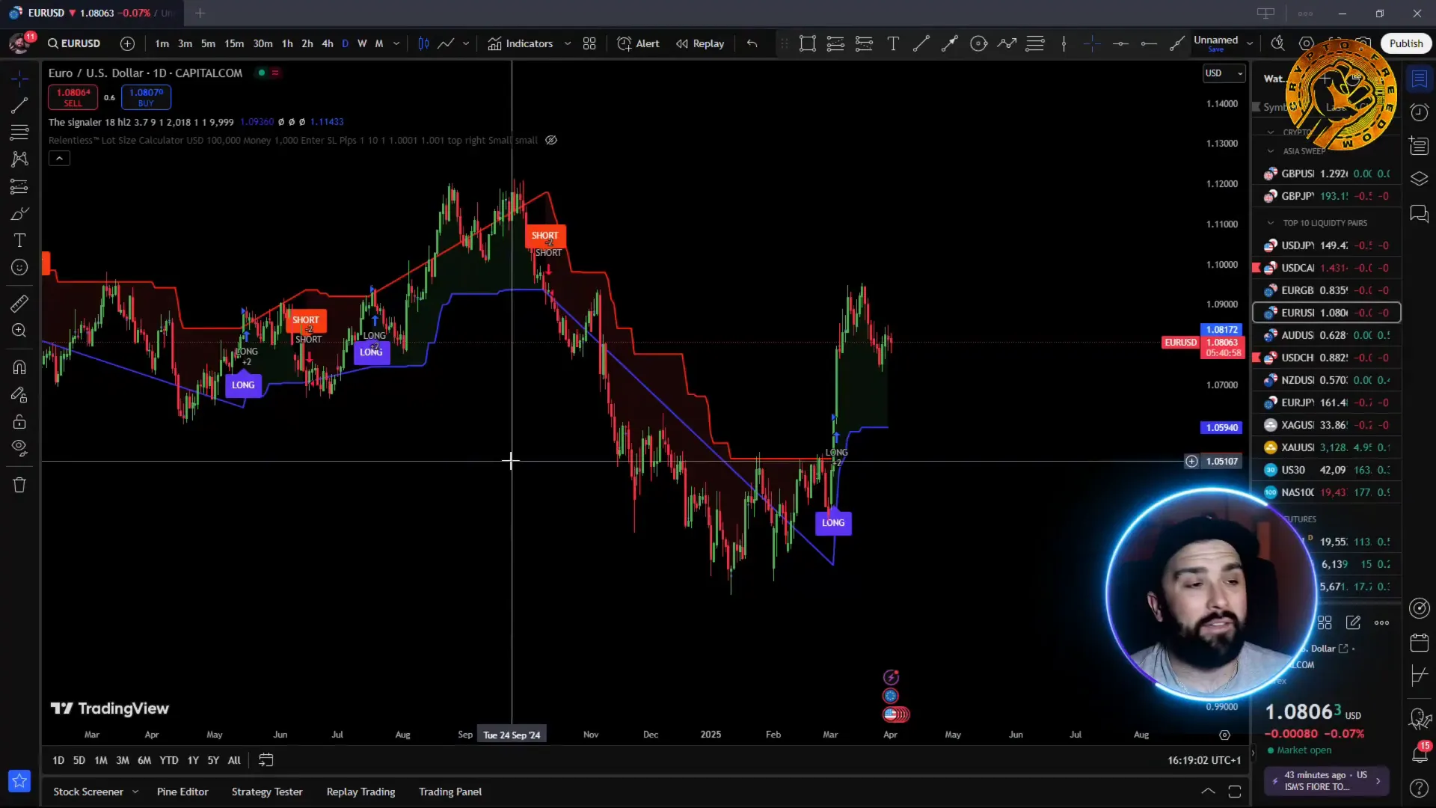Set range to All
This screenshot has width=1436, height=808.
[x=234, y=760]
